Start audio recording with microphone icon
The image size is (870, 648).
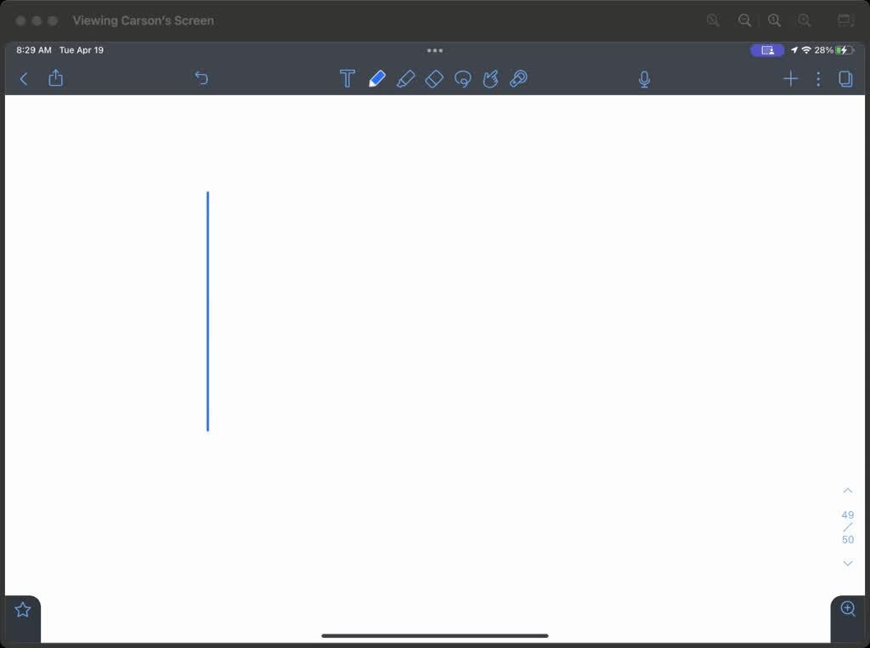point(644,79)
